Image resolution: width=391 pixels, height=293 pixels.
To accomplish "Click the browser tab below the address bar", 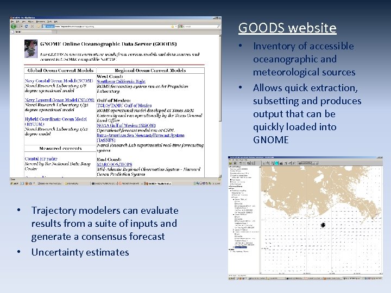I will pos(34,32).
